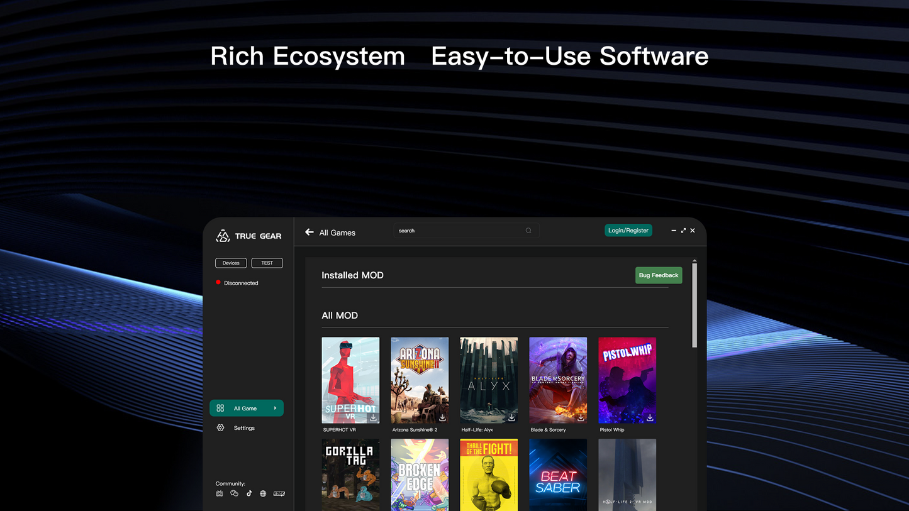Select the Beat Saber game thumbnail

click(x=558, y=475)
